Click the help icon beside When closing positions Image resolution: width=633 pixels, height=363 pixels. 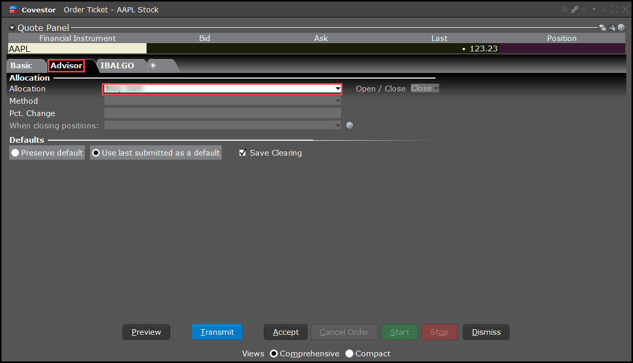click(x=349, y=125)
